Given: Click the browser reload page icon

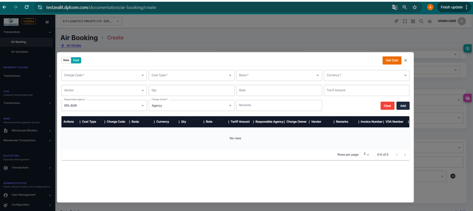Looking at the screenshot, I should click(26, 7).
